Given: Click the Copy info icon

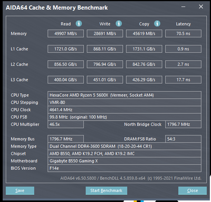Looking at the screenshot, I should [x=157, y=24].
